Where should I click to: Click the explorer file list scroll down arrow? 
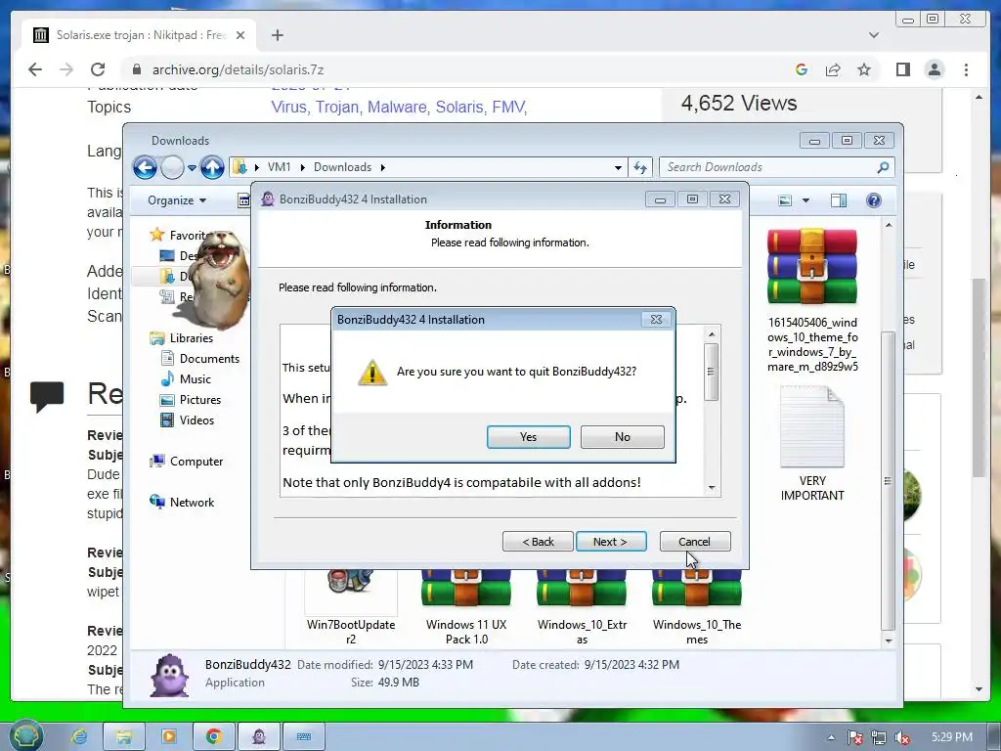[888, 641]
